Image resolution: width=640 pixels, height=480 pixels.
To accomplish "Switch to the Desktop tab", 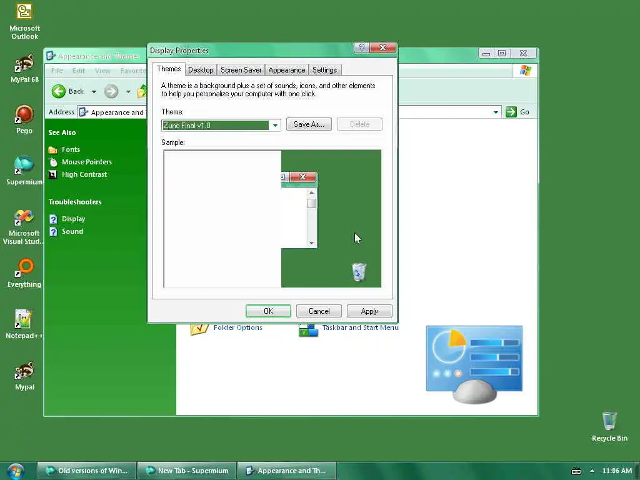I will pos(201,70).
